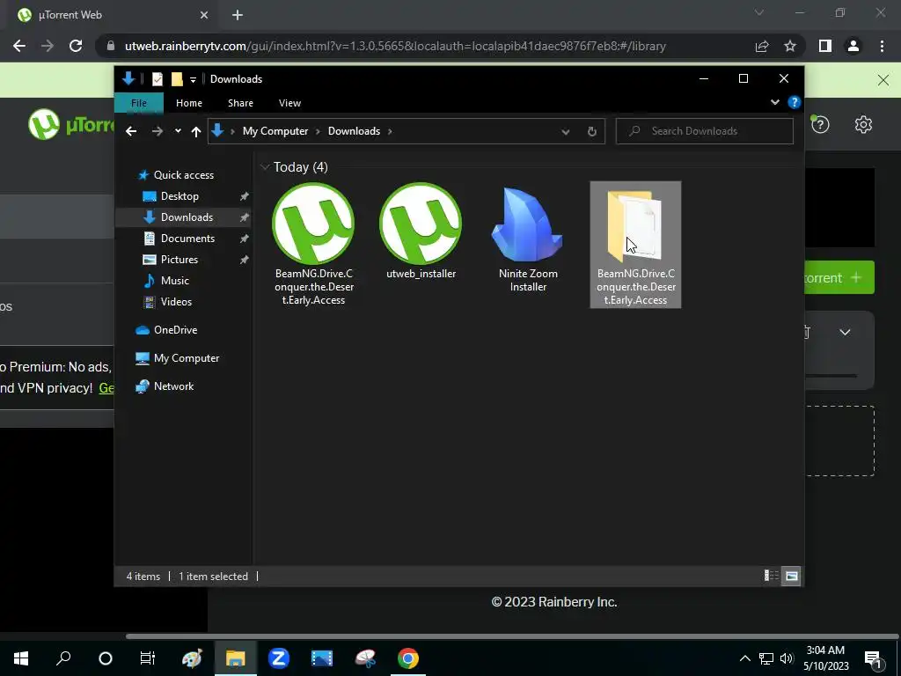Screen dimensions: 901x676
Task: Open Windows taskbar search
Action: [63, 658]
